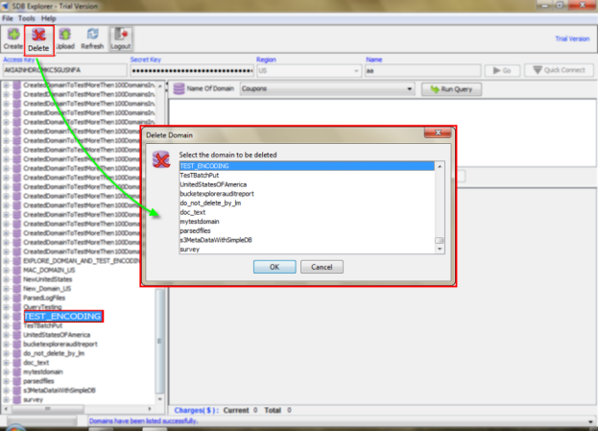
Task: Click the ParsedLogFiles database icon
Action: point(16,298)
